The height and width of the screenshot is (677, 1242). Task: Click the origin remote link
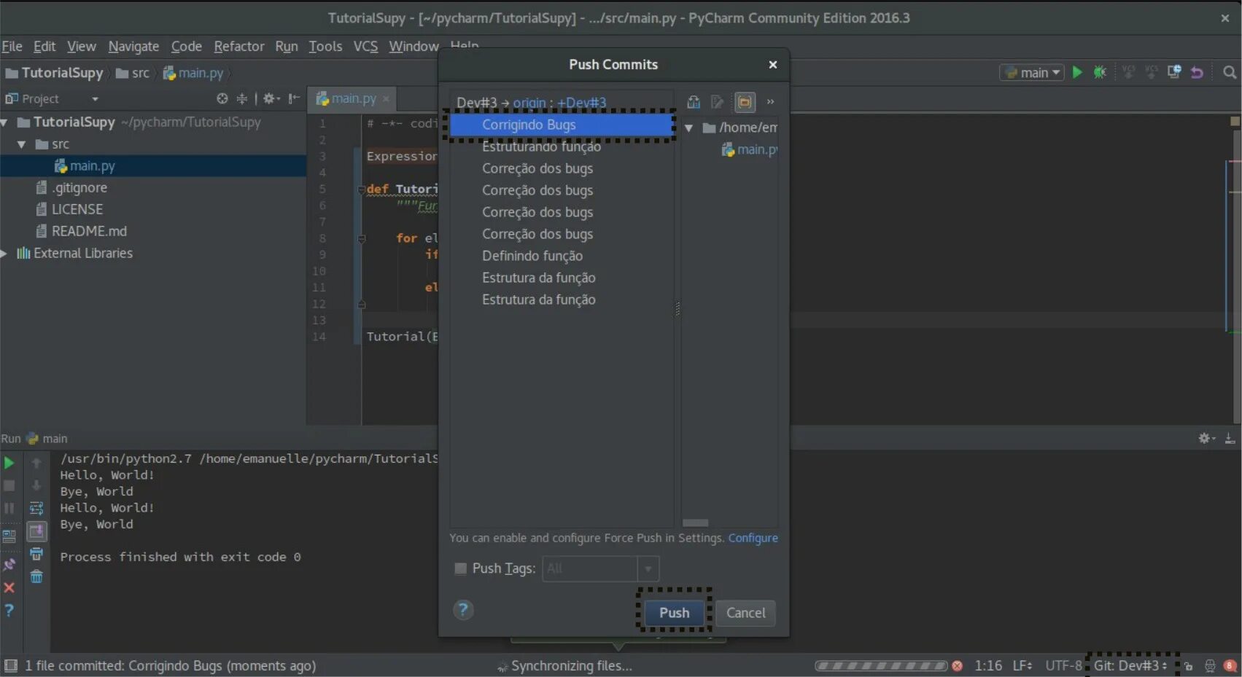pyautogui.click(x=529, y=102)
